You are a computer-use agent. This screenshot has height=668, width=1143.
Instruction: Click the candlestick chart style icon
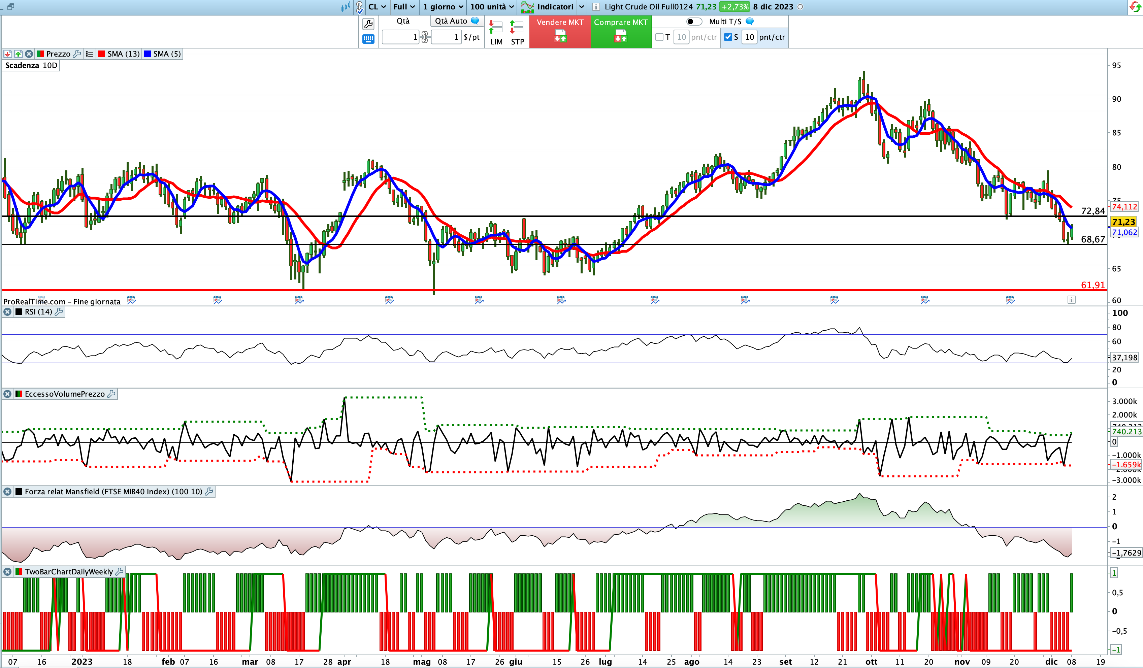(x=346, y=7)
